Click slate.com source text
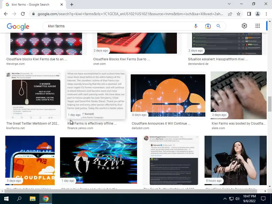The height and width of the screenshot is (204, 272). (x=218, y=128)
